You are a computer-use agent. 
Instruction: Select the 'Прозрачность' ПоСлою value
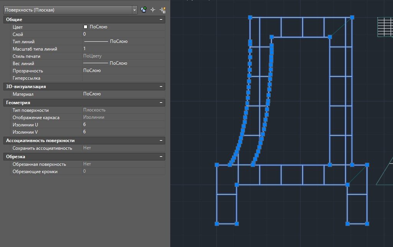pyautogui.click(x=123, y=70)
